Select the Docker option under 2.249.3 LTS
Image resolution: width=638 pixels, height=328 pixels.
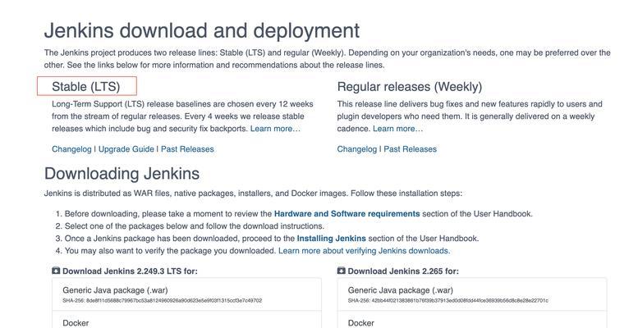(x=186, y=320)
